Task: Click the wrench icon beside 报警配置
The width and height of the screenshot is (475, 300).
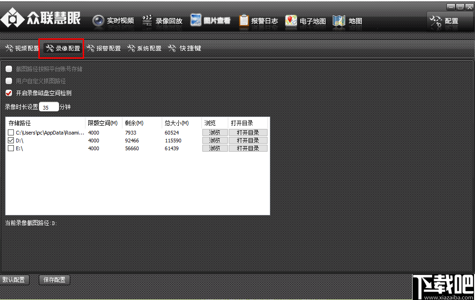Action: tap(90, 48)
